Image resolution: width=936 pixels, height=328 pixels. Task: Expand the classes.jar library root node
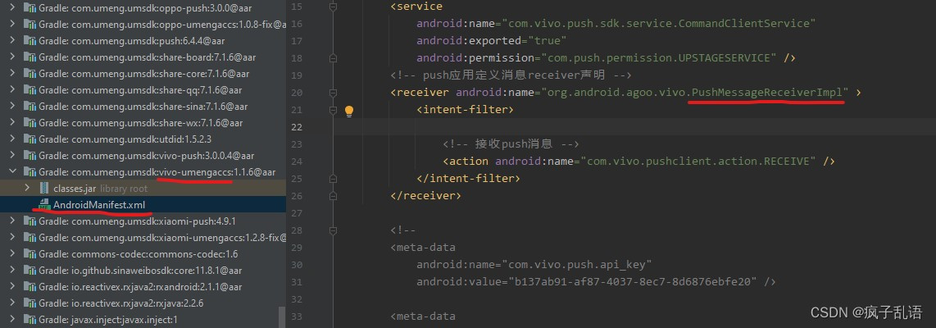pyautogui.click(x=27, y=189)
